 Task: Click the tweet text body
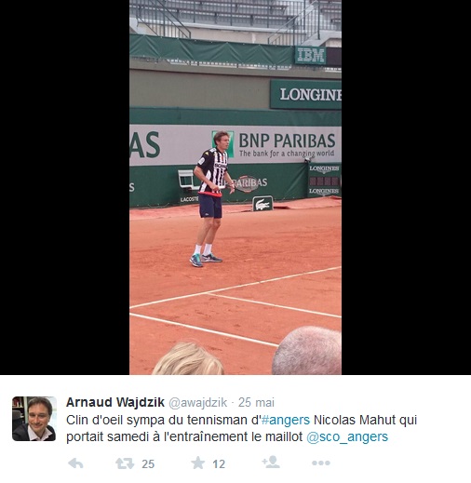[x=241, y=428]
